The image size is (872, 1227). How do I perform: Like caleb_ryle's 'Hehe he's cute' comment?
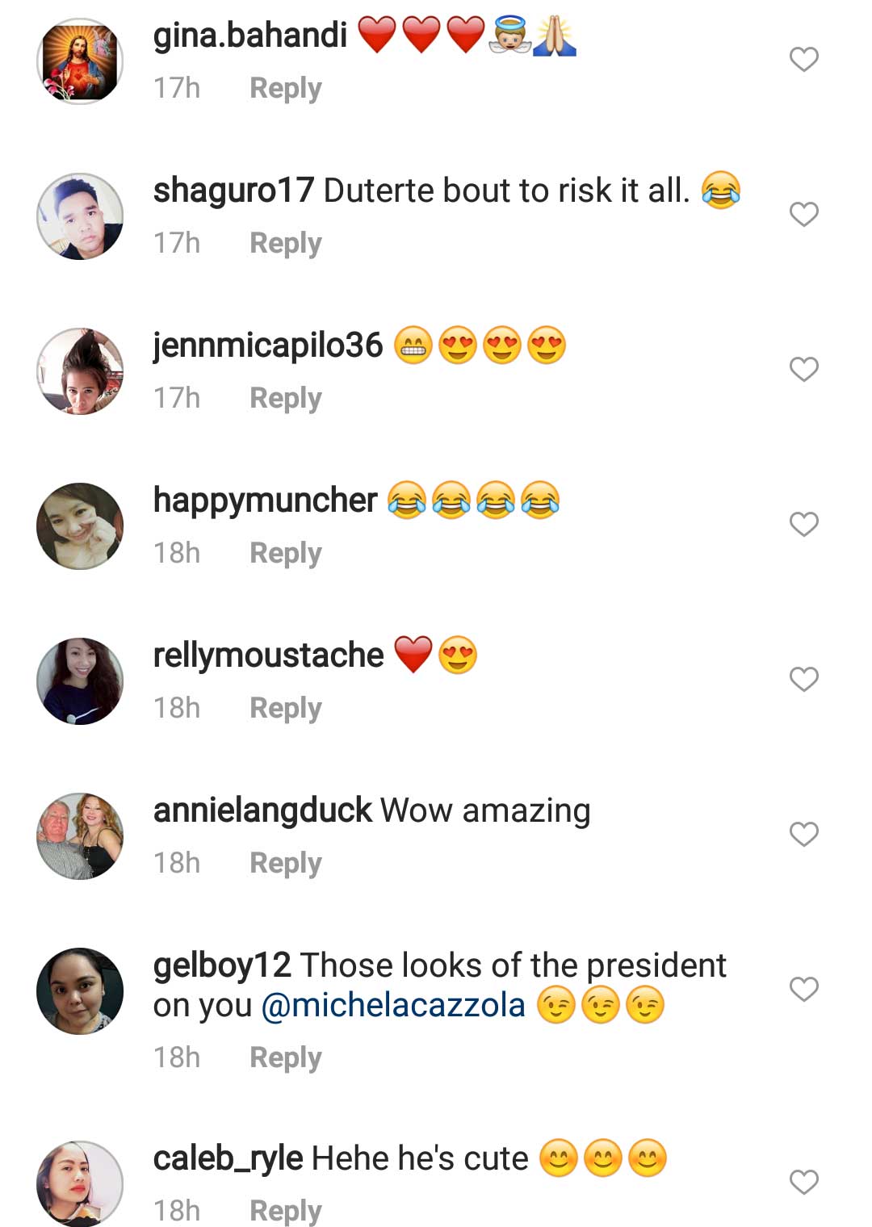tap(803, 1183)
